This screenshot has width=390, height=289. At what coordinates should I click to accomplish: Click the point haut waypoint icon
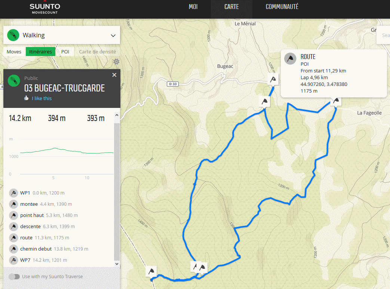click(x=14, y=215)
